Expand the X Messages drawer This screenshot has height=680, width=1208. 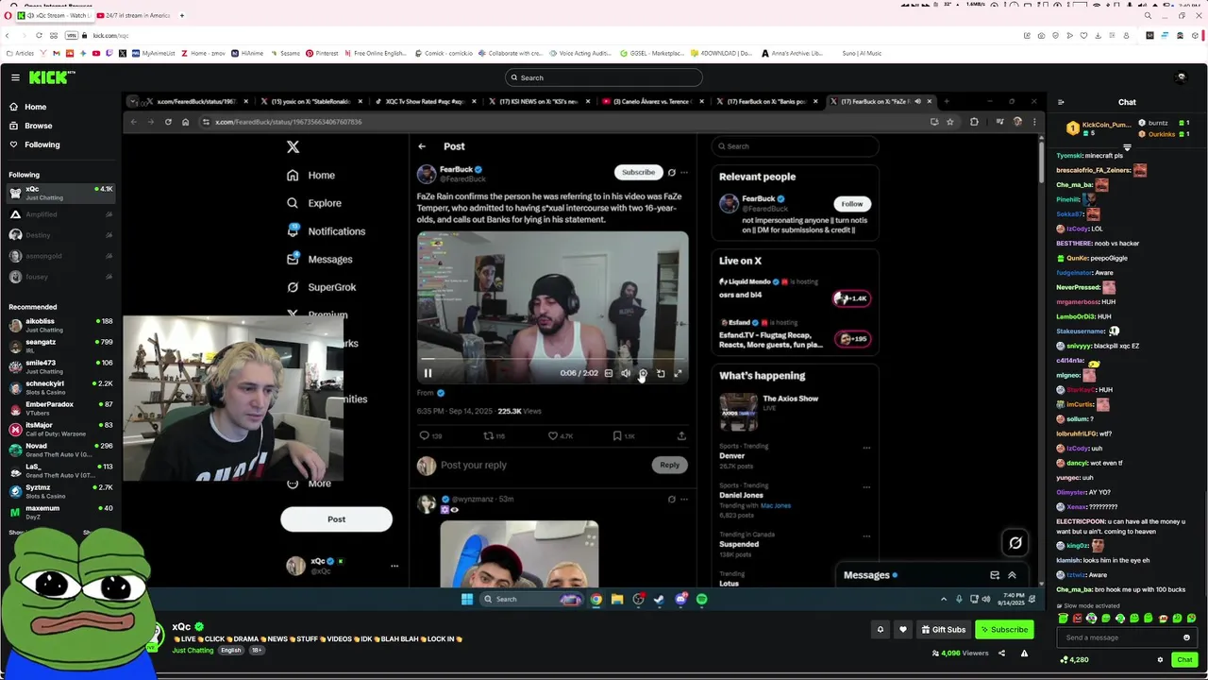[x=1012, y=575]
